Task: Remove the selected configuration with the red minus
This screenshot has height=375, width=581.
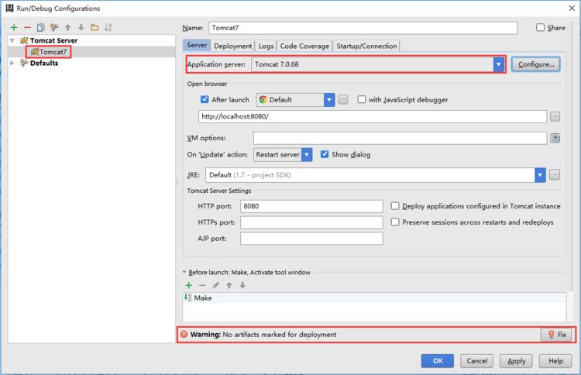Action: point(27,27)
